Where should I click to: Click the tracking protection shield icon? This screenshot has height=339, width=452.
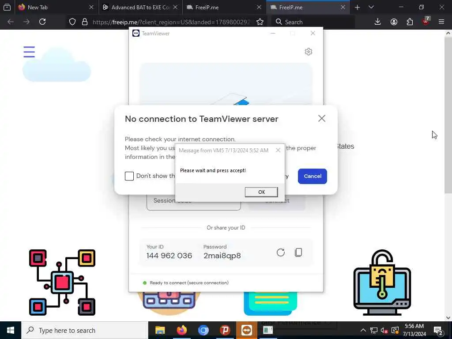72,22
